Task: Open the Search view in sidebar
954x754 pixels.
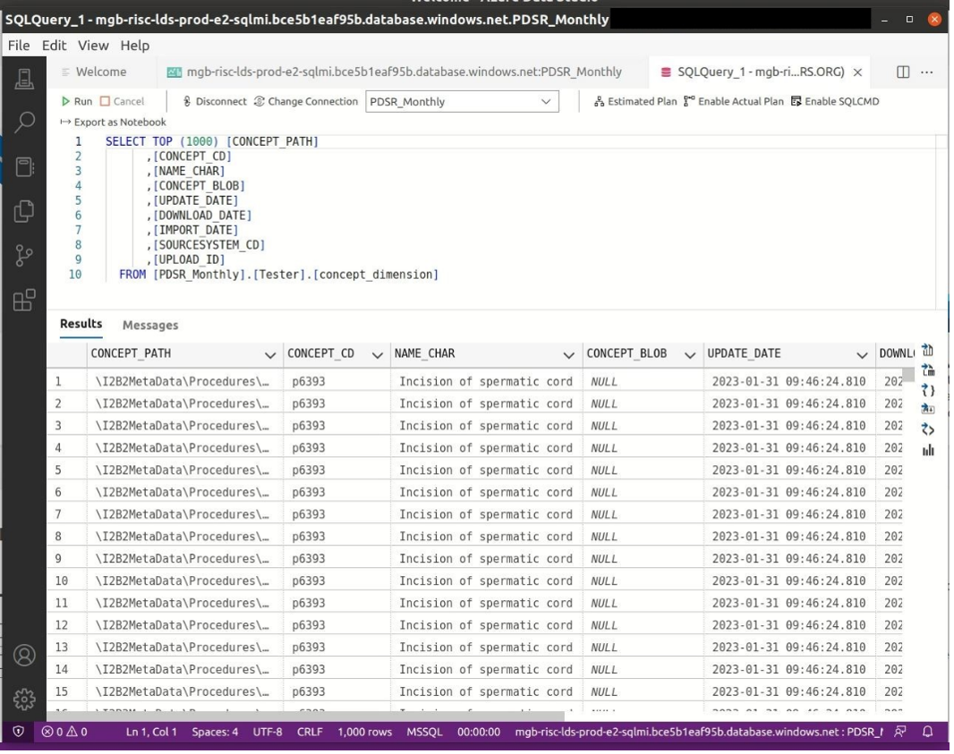Action: [24, 123]
